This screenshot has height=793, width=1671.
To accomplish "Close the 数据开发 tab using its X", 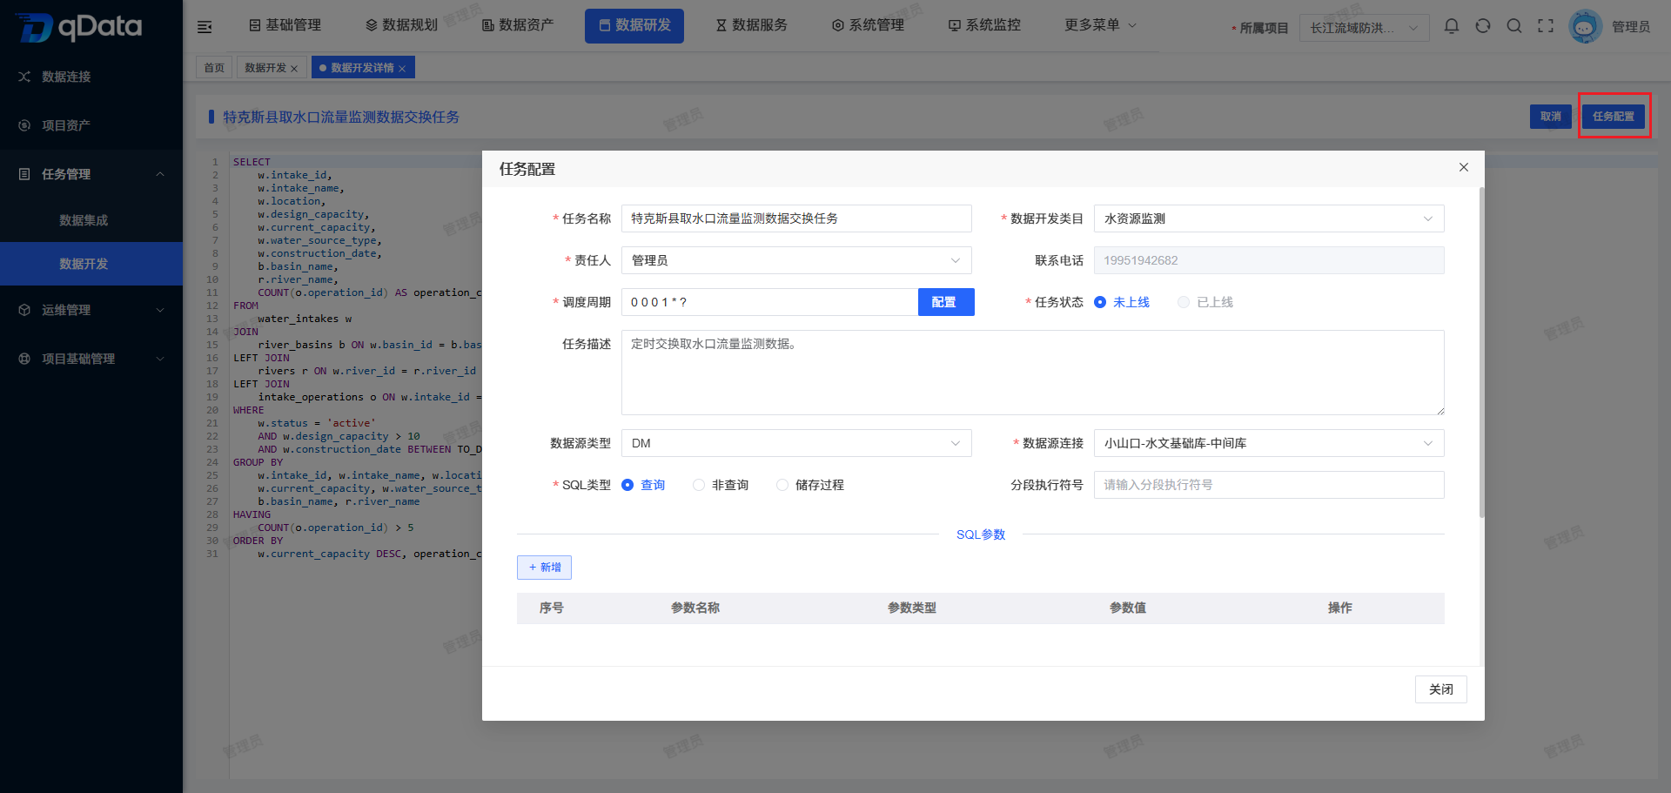I will click(294, 69).
